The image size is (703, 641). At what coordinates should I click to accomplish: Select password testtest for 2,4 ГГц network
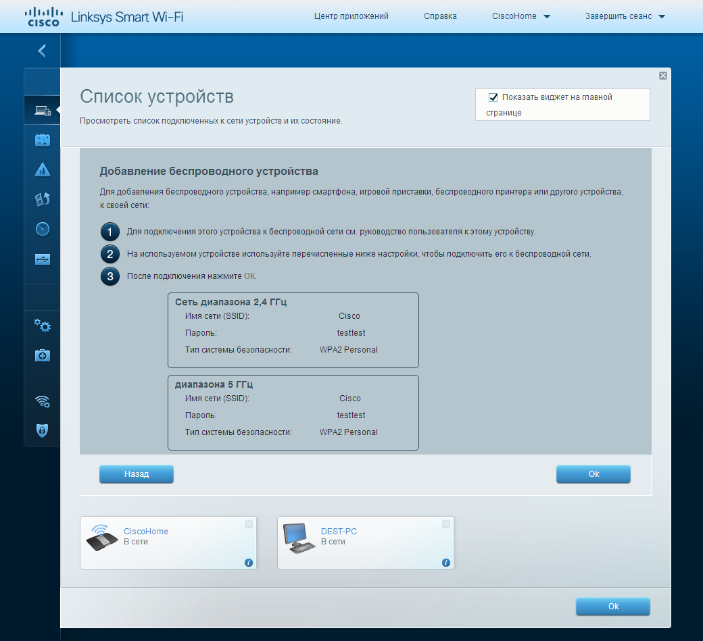click(x=351, y=333)
